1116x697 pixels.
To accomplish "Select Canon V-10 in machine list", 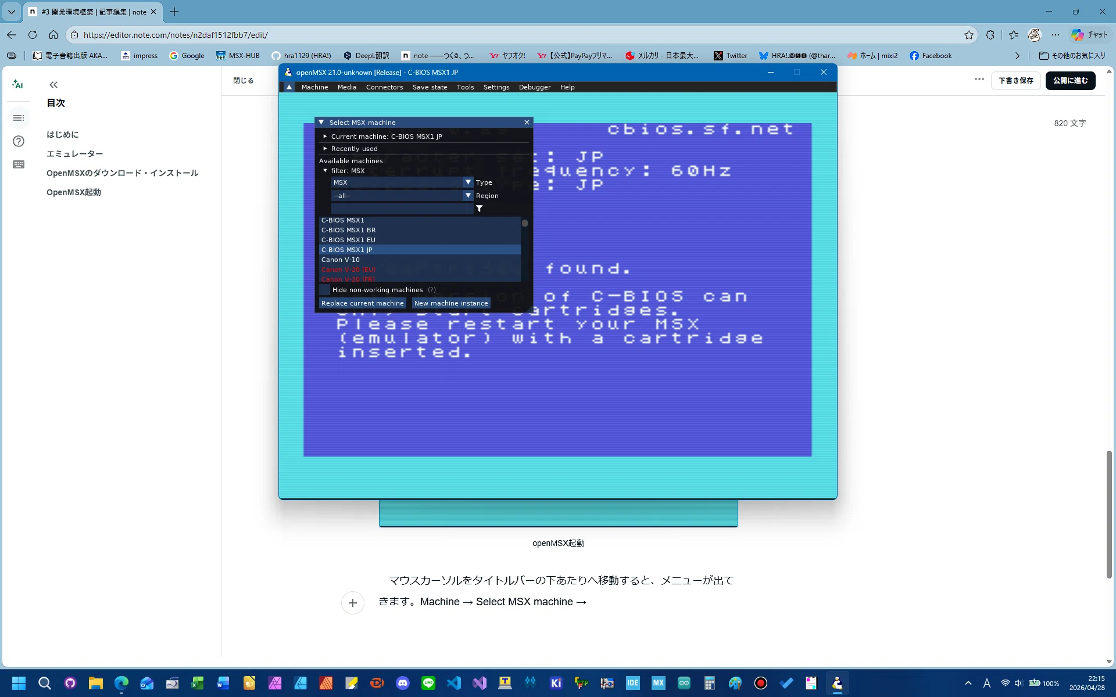I will click(x=420, y=260).
